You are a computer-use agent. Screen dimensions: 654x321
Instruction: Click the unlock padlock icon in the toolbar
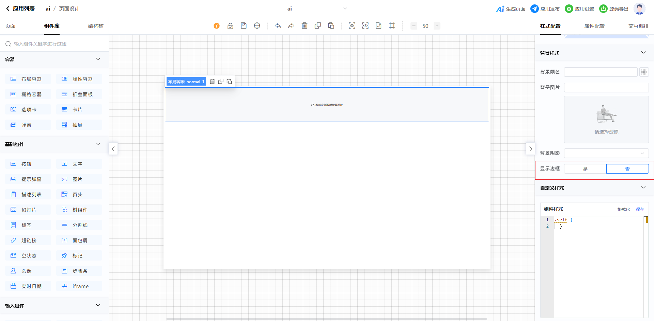[230, 26]
